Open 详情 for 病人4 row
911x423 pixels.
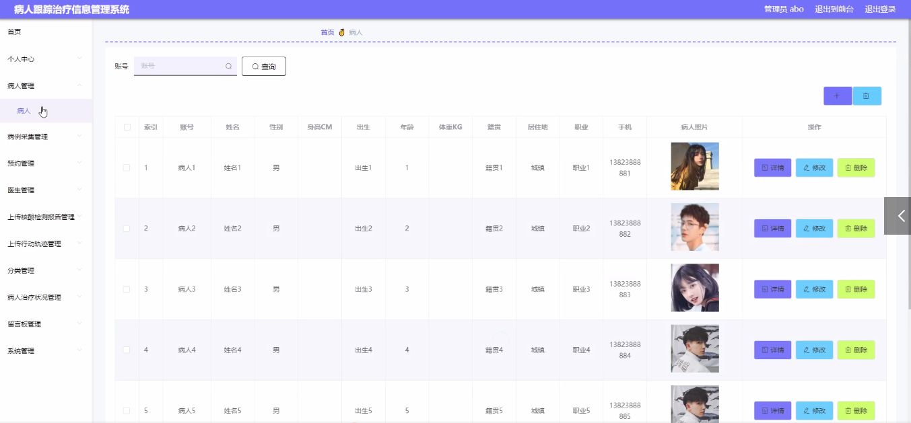[x=772, y=350]
